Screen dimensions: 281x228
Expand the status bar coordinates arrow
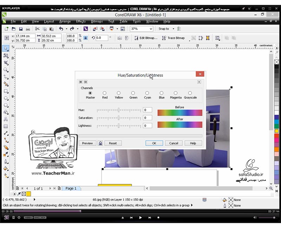(x=34, y=199)
